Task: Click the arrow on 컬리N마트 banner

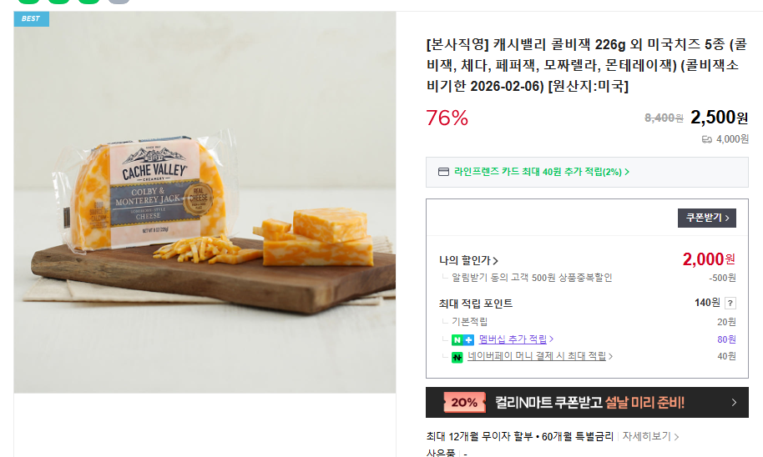Action: coord(734,403)
